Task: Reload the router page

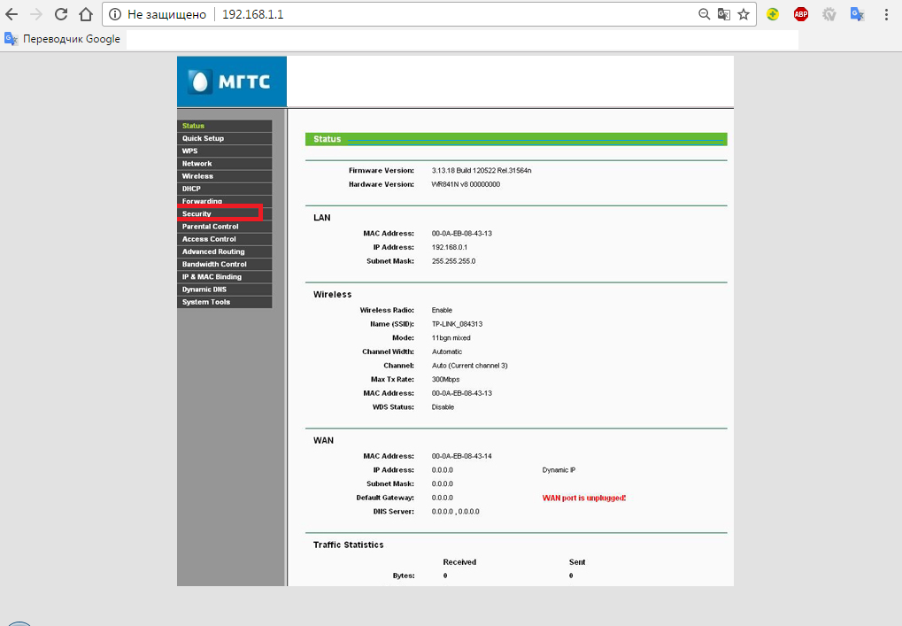Action: (x=61, y=14)
